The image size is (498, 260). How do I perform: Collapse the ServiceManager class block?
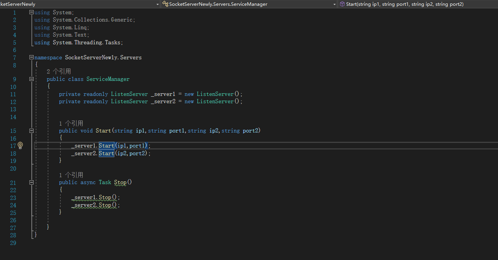point(31,79)
